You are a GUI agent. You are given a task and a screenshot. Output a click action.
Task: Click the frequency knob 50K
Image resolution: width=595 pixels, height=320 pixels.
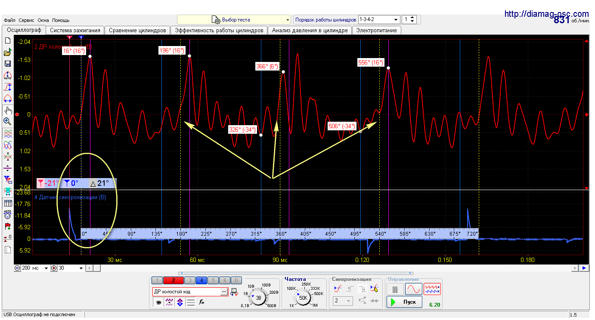[x=303, y=298]
